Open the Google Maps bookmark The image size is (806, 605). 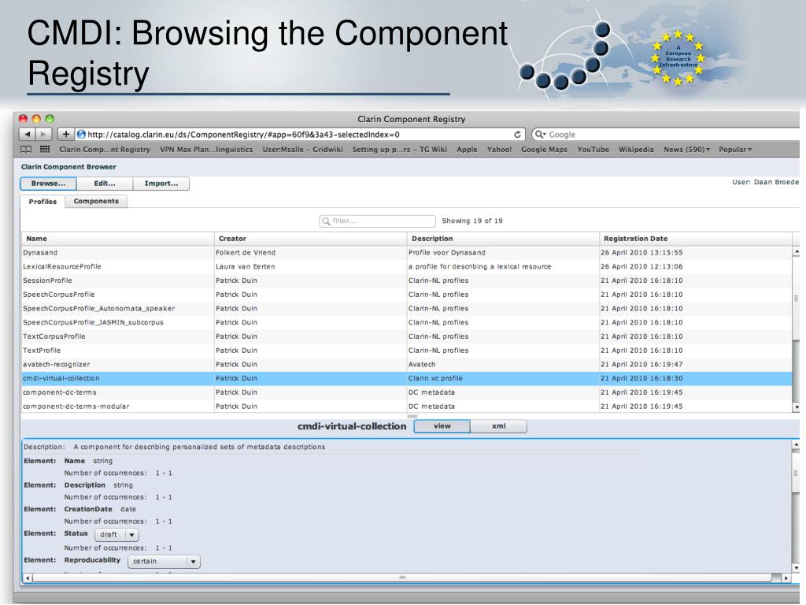point(545,149)
